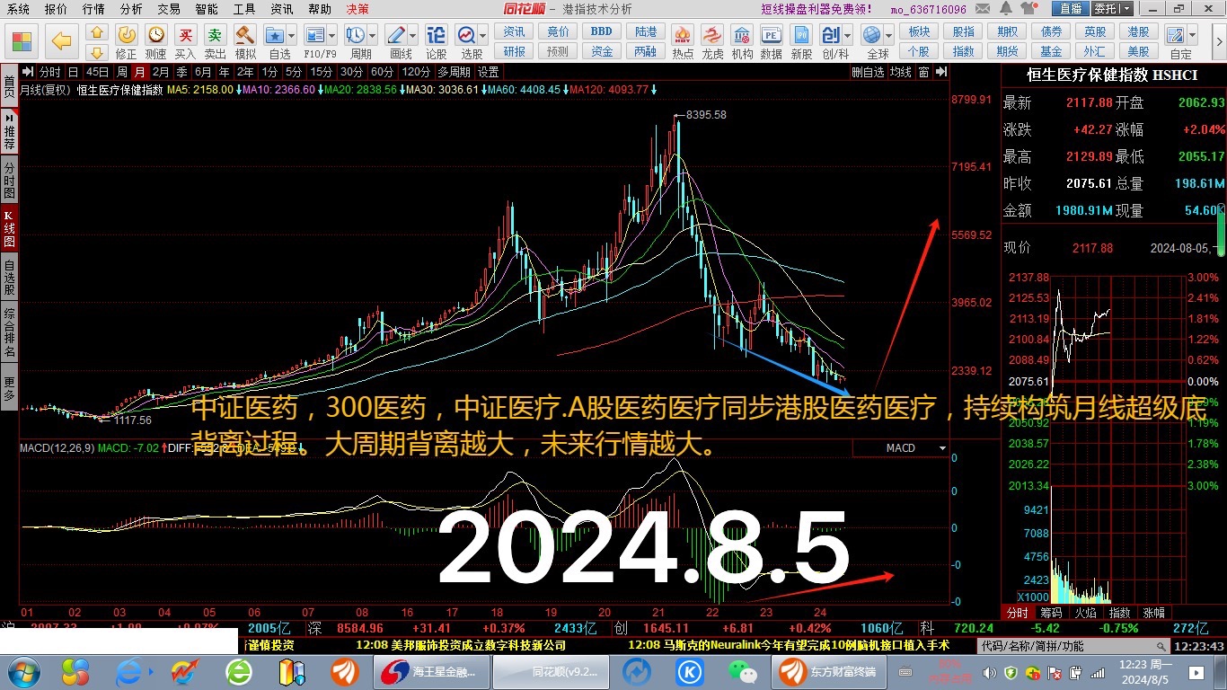Click the 买入 buy icon
The width and height of the screenshot is (1227, 690).
(x=185, y=34)
